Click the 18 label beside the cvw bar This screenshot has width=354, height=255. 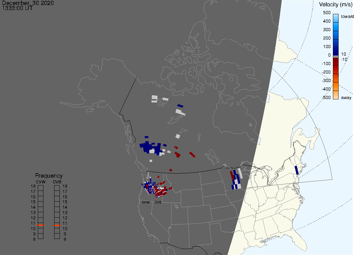(x=33, y=186)
